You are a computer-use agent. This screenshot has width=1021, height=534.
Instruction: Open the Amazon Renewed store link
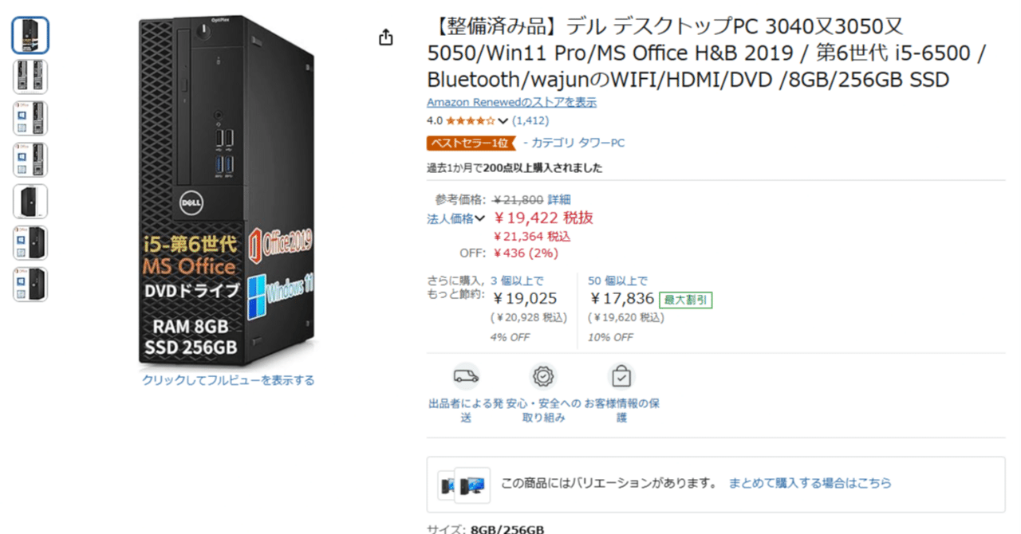tap(511, 102)
